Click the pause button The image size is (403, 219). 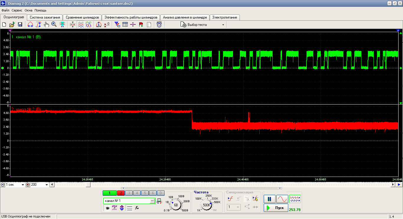(x=269, y=199)
